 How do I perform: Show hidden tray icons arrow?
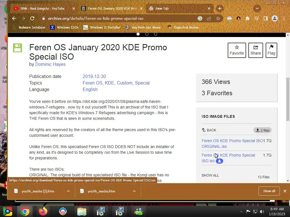coord(241,212)
